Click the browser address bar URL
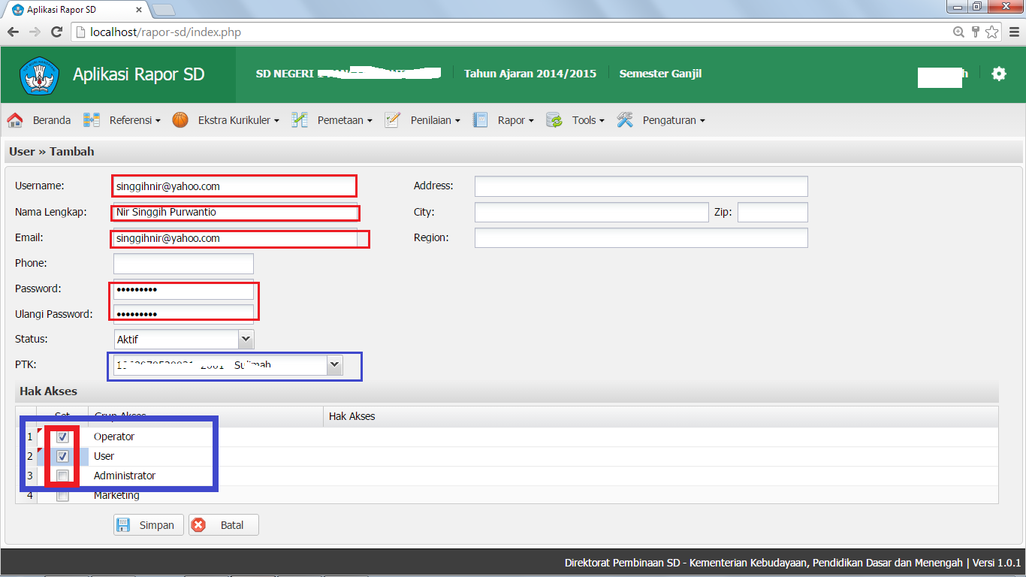 coord(165,32)
